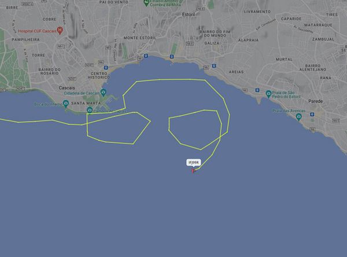The width and height of the screenshot is (347, 257).
Task: Click the train station icon below Monte Estoril
Action: point(146,56)
